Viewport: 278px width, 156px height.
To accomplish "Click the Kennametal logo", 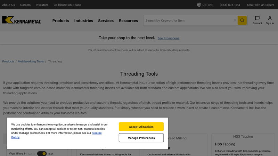I will [22, 20].
